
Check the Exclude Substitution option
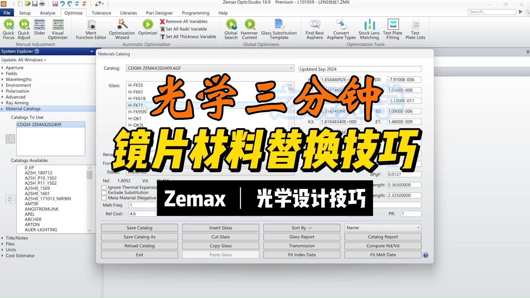[104, 193]
